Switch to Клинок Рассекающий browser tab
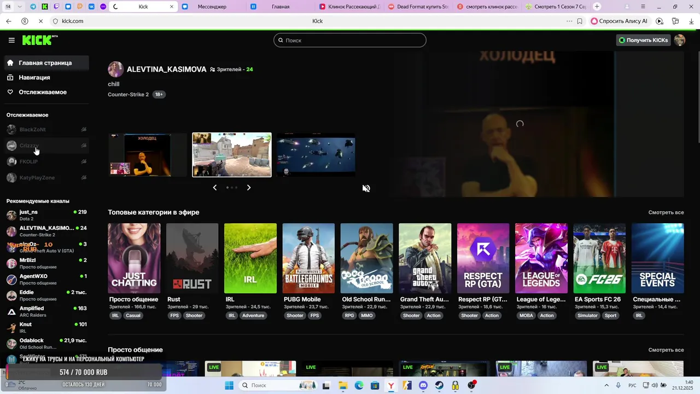 [x=349, y=7]
